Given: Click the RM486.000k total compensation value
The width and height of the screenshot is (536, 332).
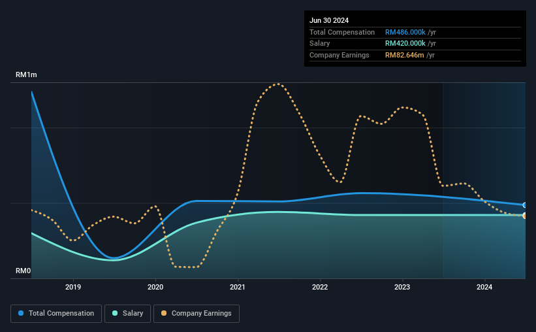Looking at the screenshot, I should [x=405, y=32].
